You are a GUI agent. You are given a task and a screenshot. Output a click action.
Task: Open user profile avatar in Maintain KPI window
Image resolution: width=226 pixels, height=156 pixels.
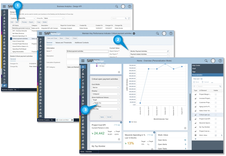[x=164, y=33]
